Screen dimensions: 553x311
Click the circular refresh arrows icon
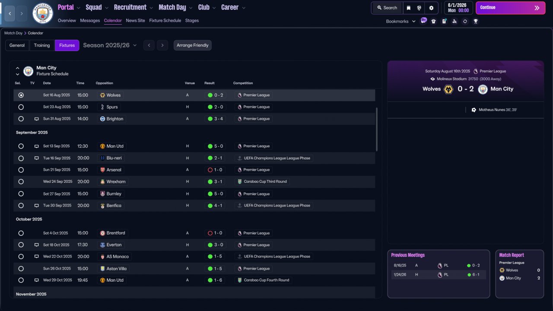tap(465, 21)
